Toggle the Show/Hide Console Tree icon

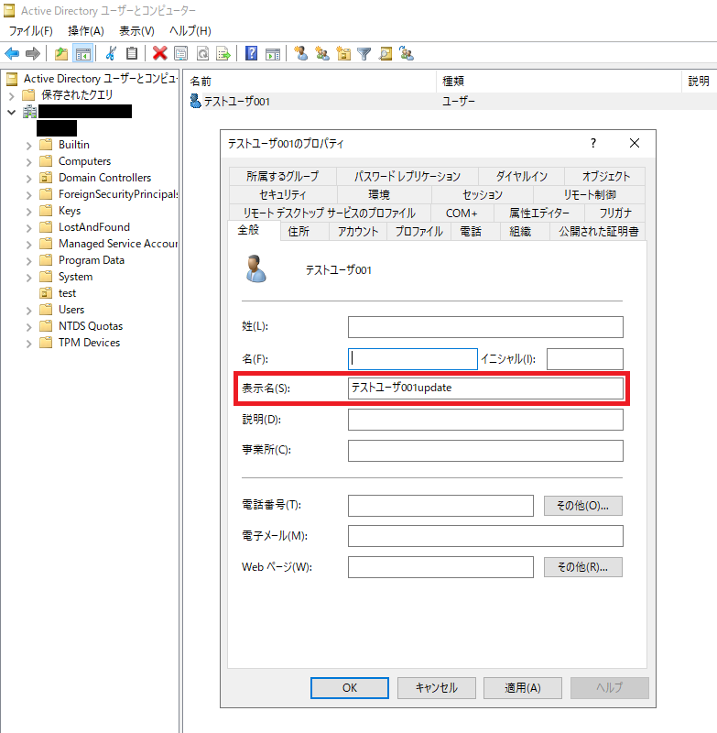[83, 54]
